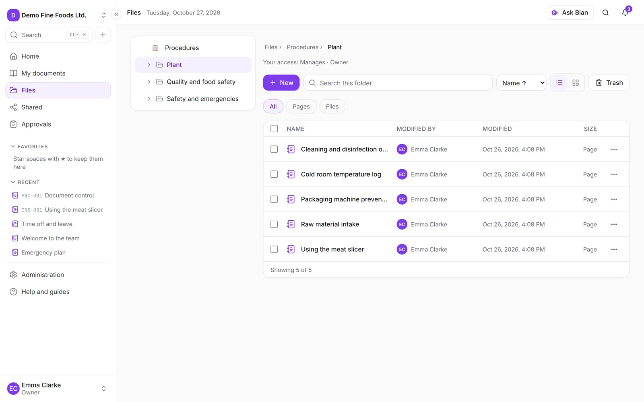This screenshot has height=402, width=644.
Task: Go to Procedures breadcrumb link
Action: pyautogui.click(x=302, y=47)
